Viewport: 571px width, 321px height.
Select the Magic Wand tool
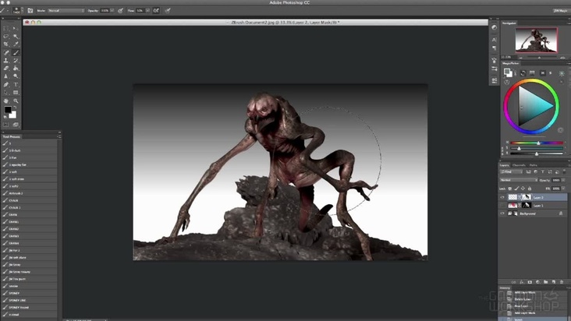pos(16,37)
